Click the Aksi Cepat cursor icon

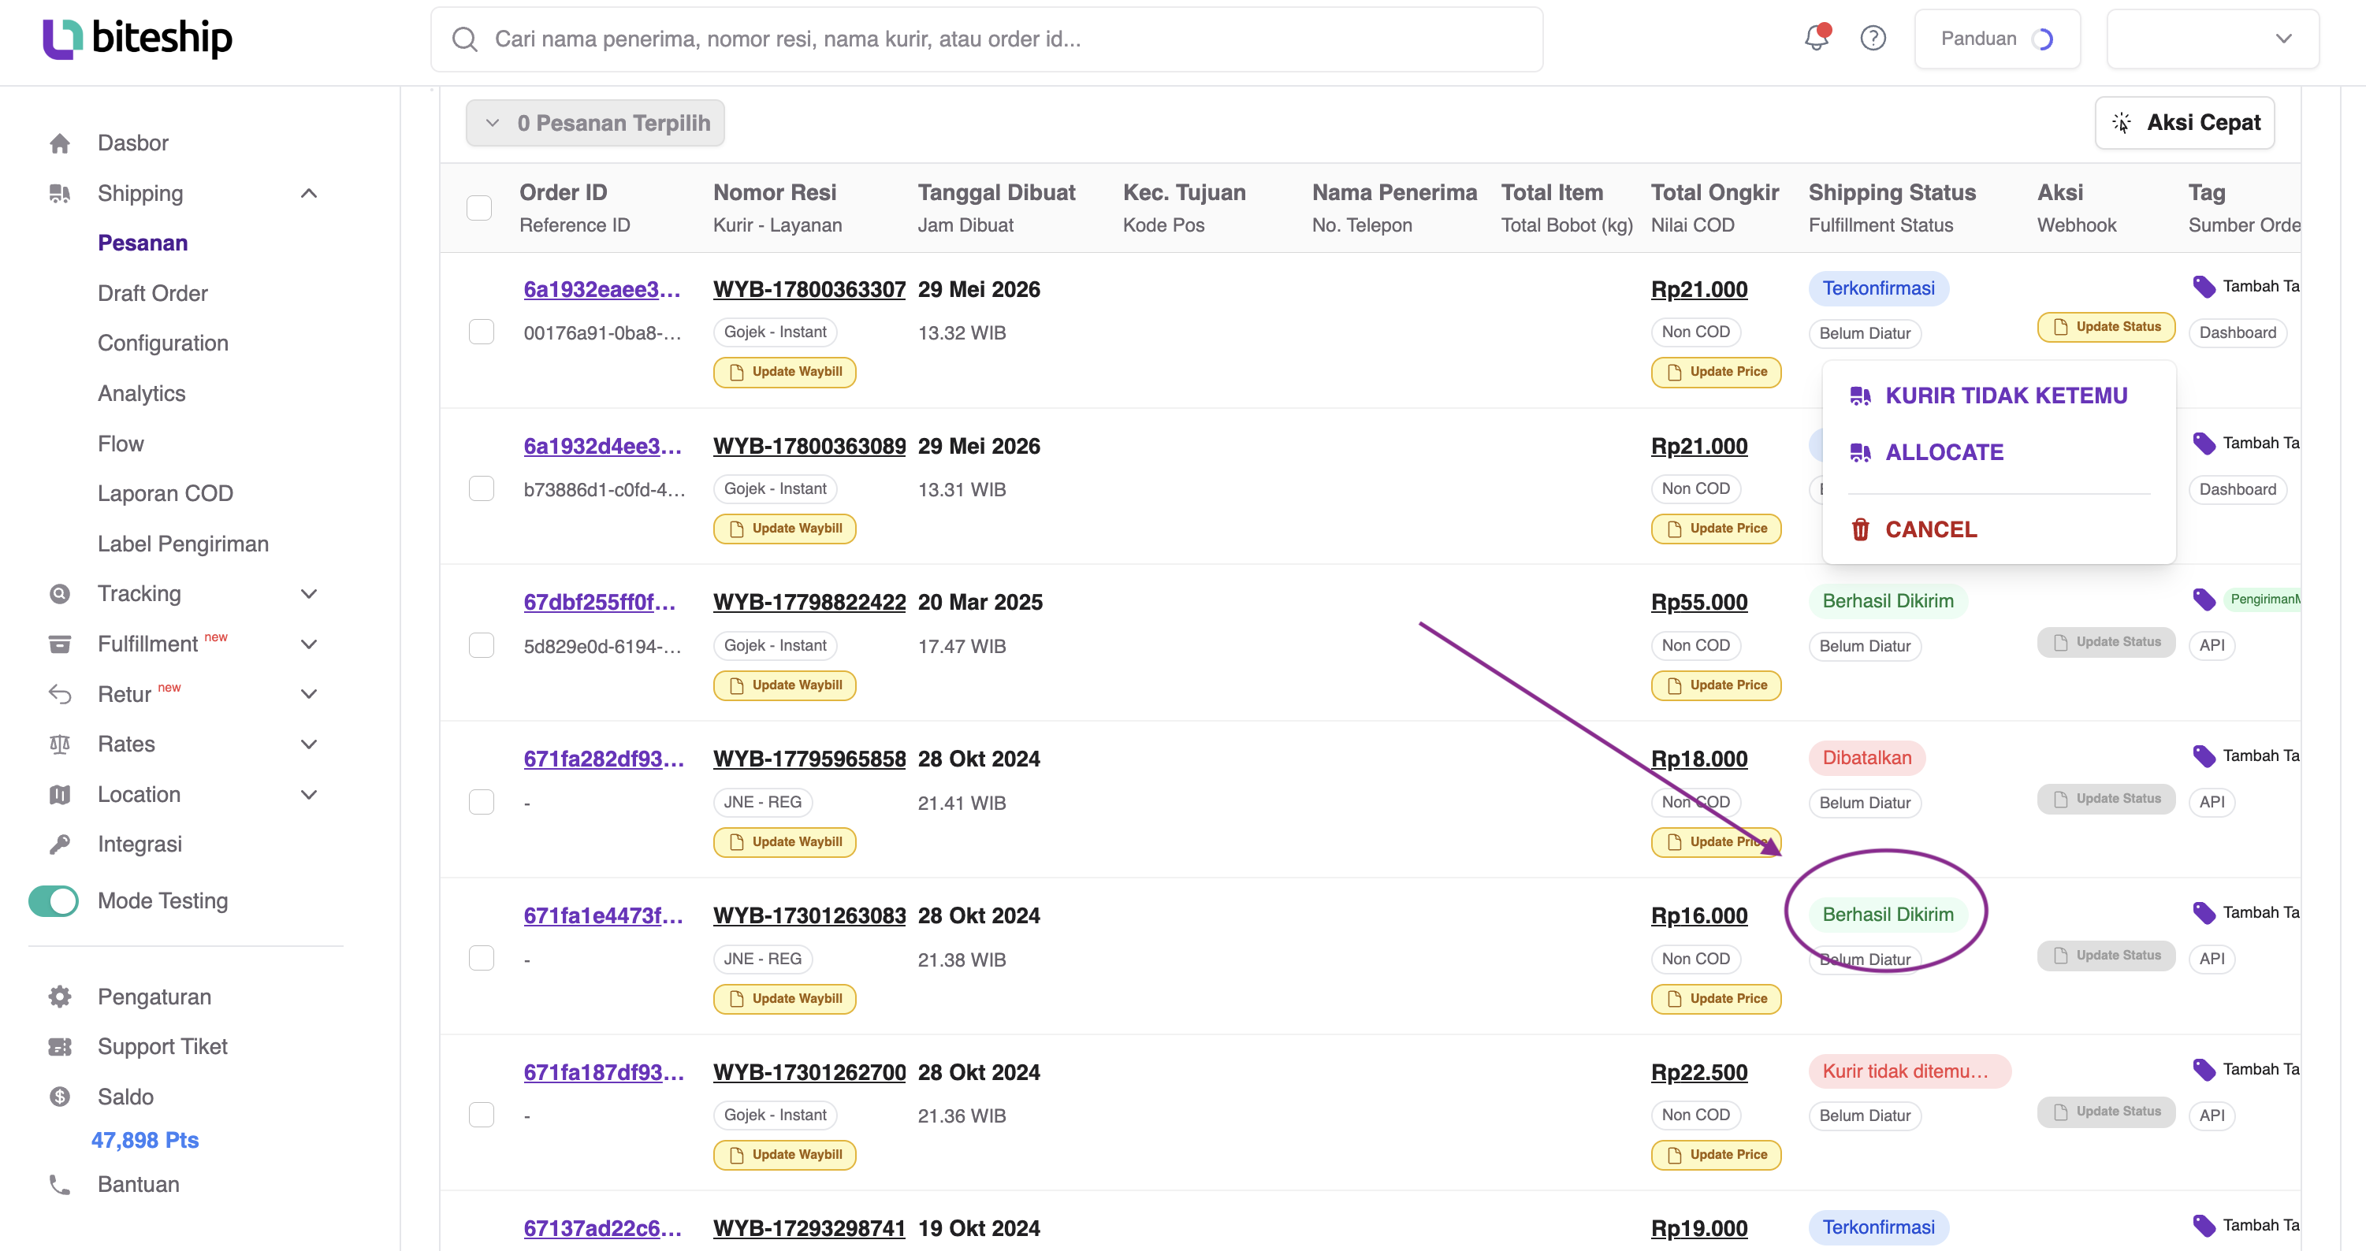(x=2122, y=123)
